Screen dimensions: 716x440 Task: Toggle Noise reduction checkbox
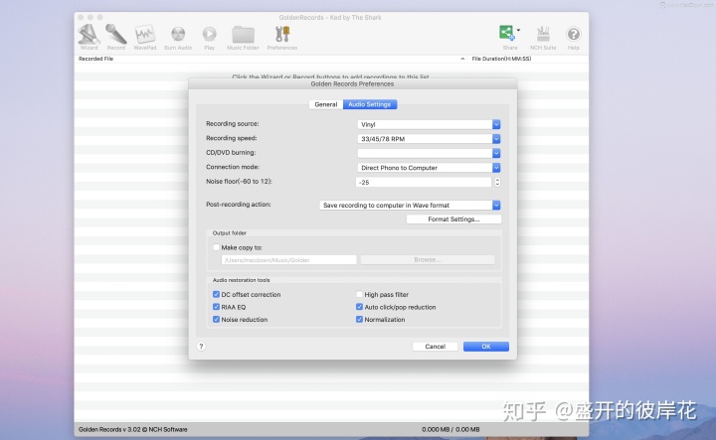216,320
